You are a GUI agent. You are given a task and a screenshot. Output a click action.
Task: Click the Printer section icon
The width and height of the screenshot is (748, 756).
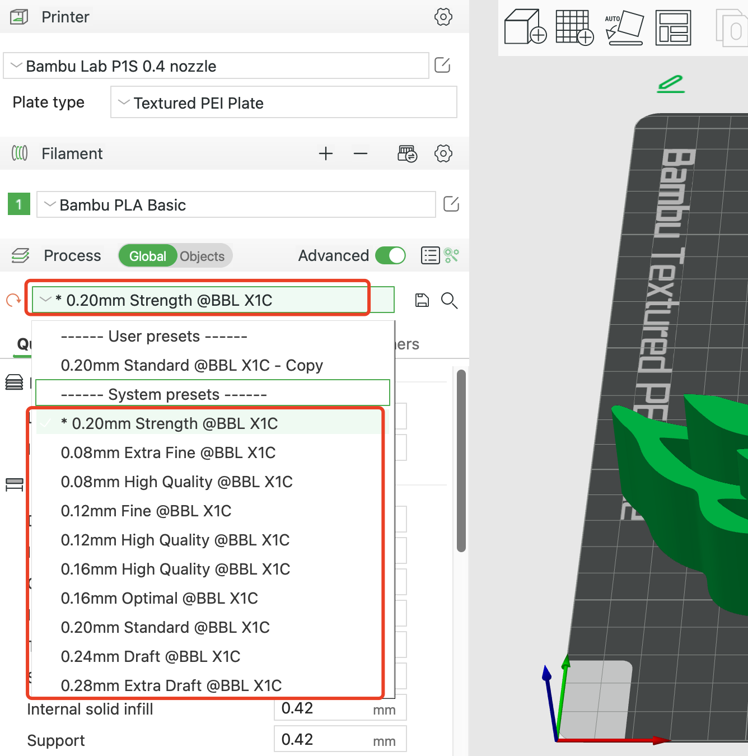pos(20,17)
